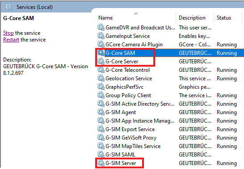Viewport: 244px width, 169px height.
Task: Click the GCore Camera Ai Plugin gear icon
Action: click(101, 45)
